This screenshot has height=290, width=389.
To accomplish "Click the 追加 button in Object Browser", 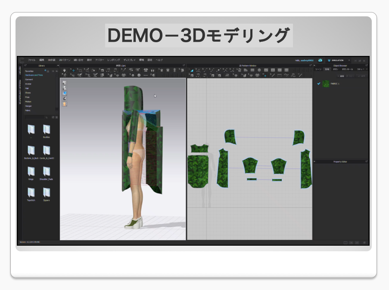I will tap(342, 76).
